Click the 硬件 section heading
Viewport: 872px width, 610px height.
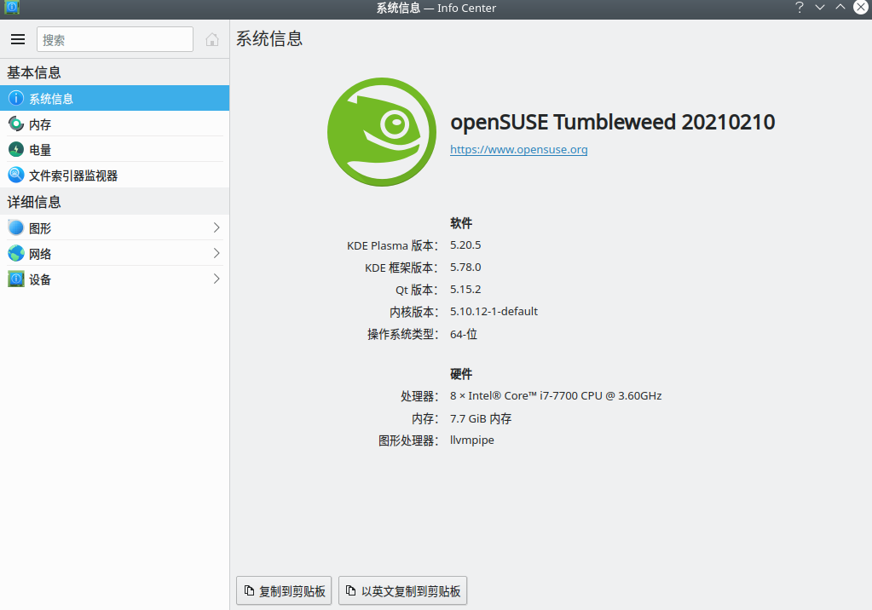pos(461,374)
